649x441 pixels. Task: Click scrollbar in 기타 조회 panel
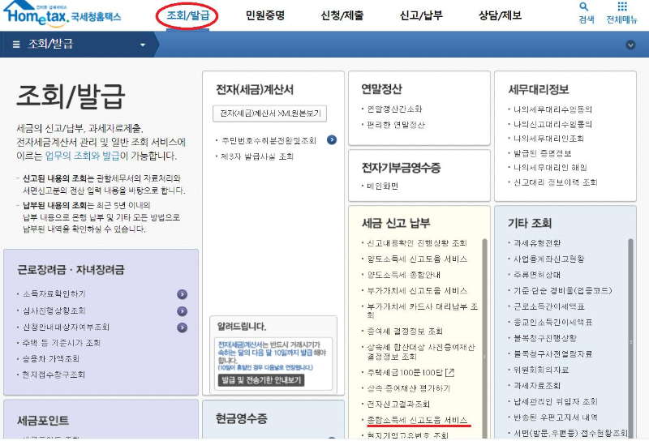pyautogui.click(x=631, y=338)
